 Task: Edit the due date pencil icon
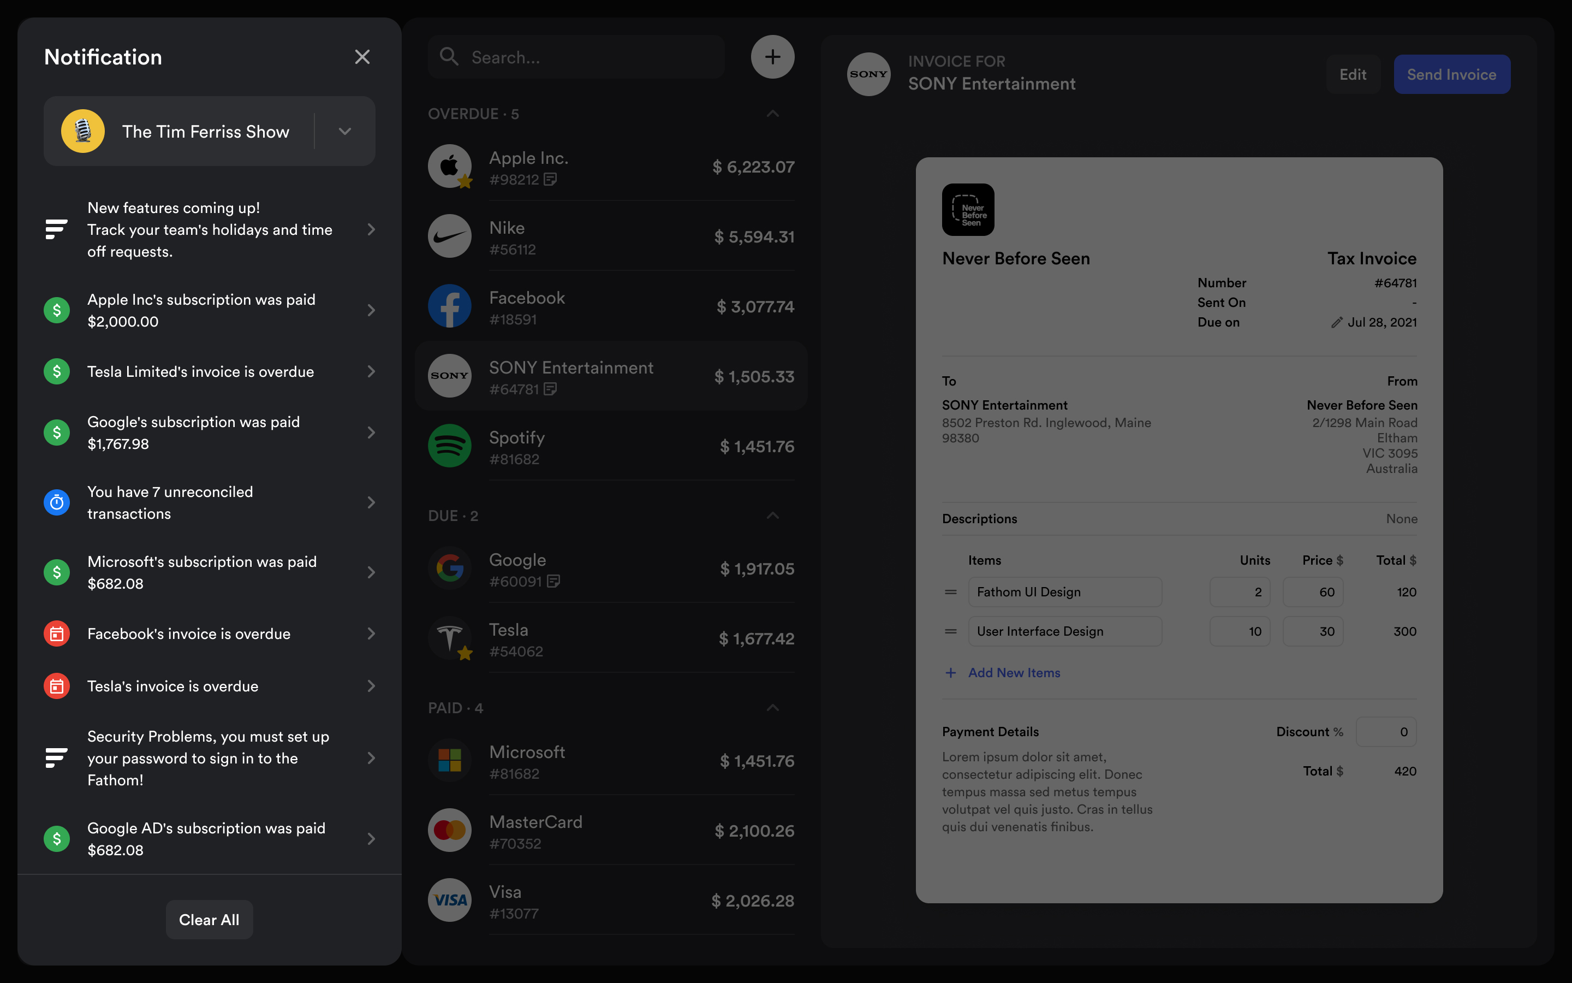tap(1336, 322)
